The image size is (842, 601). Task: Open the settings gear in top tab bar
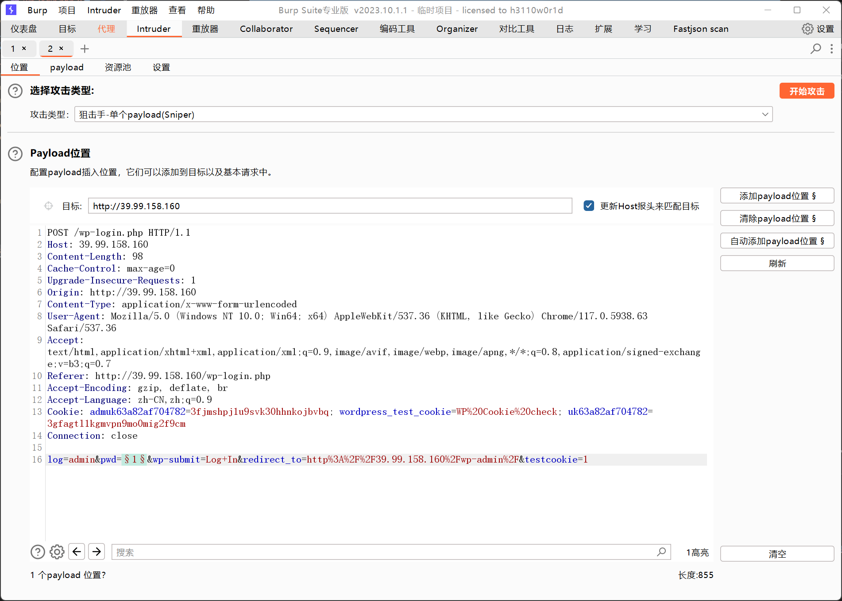[807, 29]
